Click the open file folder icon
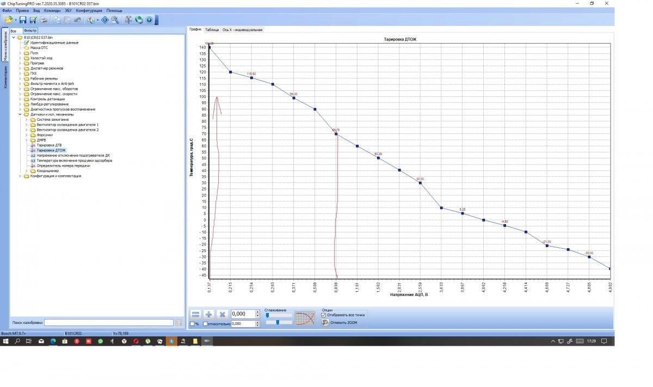This screenshot has width=653, height=387. (9, 20)
